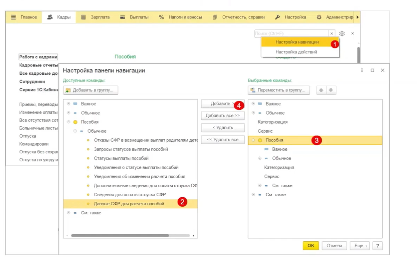Select Отказы СФР в возмещении выплат row
This screenshot has width=417, height=265.
coord(131,140)
